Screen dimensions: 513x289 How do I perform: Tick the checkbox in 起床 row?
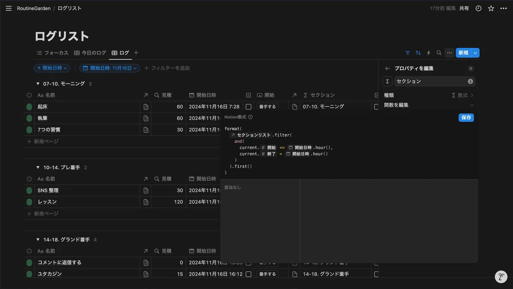248,106
